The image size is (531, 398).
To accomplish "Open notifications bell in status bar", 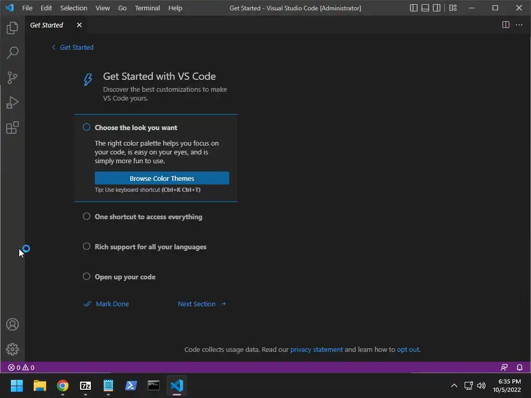I will (x=520, y=367).
